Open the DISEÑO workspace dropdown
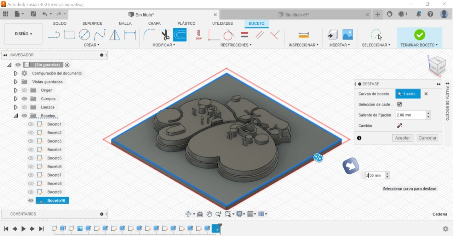Image resolution: width=453 pixels, height=236 pixels. coord(23,34)
